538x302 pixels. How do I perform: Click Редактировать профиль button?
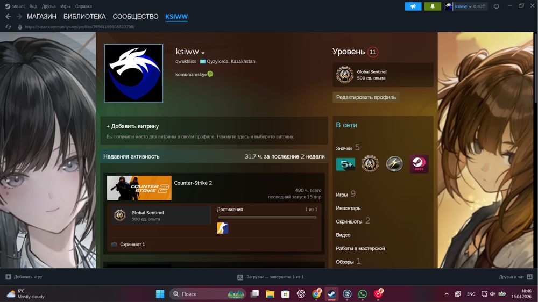click(366, 97)
